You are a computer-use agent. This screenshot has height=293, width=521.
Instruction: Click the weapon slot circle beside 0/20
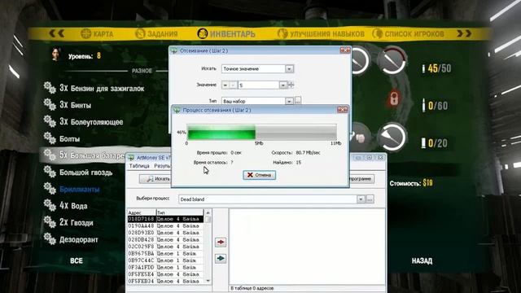pyautogui.click(x=392, y=138)
